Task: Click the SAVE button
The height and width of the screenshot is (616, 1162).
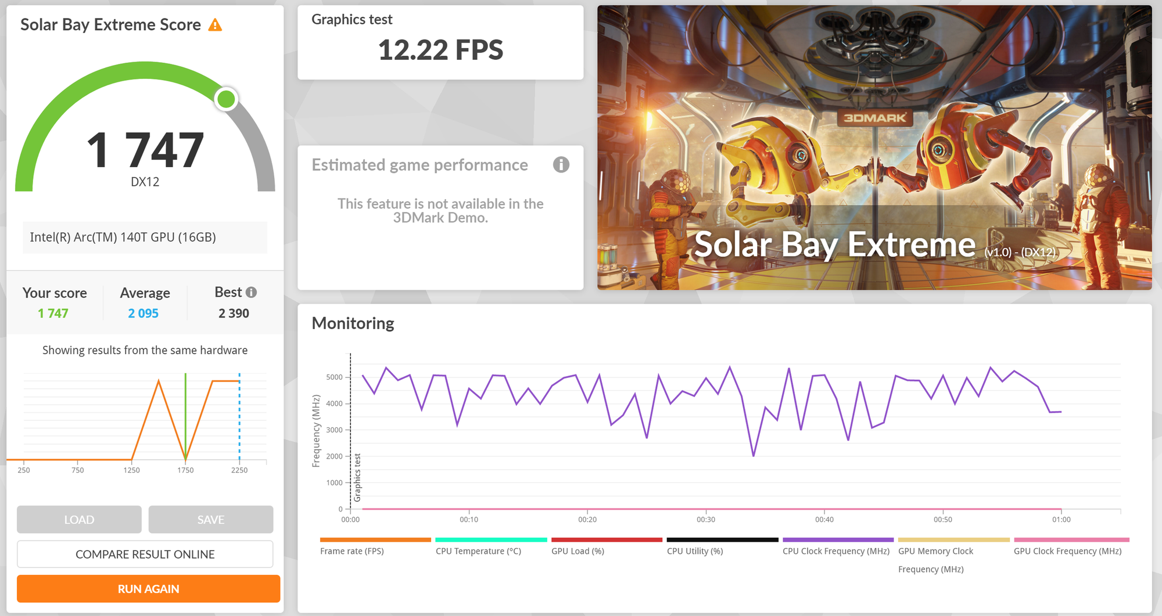Action: (x=211, y=520)
